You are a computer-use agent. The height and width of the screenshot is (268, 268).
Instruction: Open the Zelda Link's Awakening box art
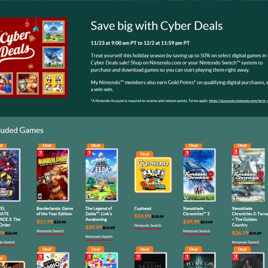102,175
